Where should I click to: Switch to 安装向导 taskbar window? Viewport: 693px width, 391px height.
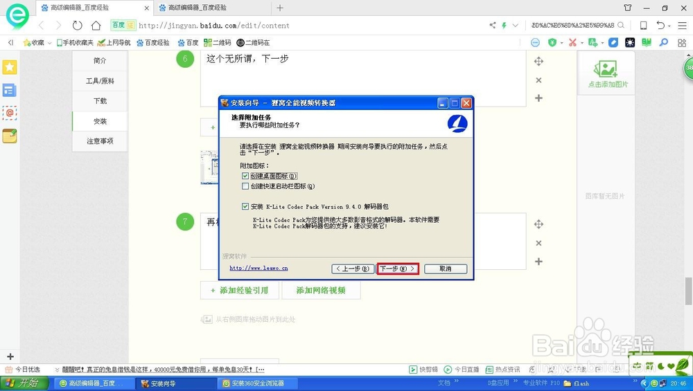click(176, 383)
